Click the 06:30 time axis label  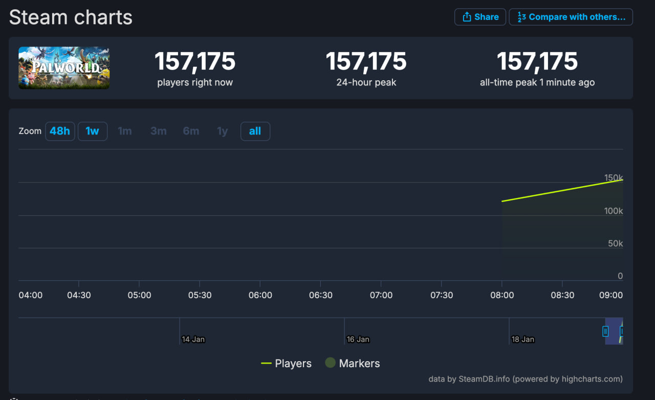(320, 295)
